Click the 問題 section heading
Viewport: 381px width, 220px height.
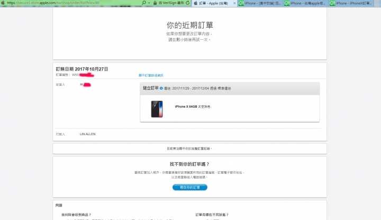59,205
